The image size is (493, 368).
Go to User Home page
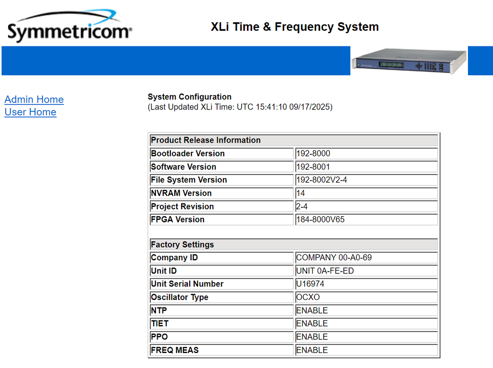point(30,112)
